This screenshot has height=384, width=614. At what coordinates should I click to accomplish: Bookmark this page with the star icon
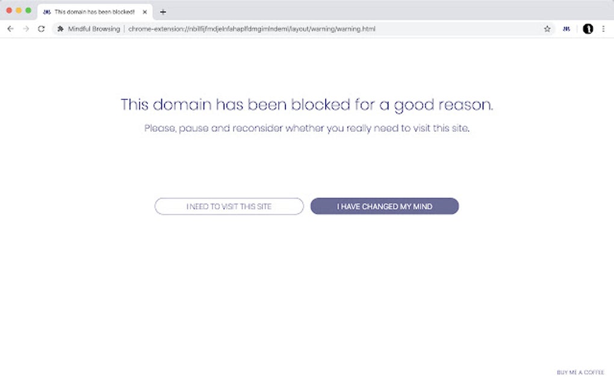click(547, 29)
